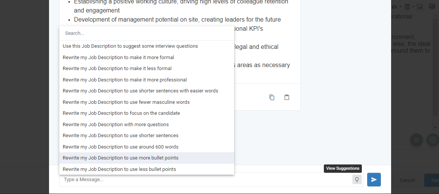The width and height of the screenshot is (439, 194).
Task: Open the dropdown arrow before table icon
Action: click(400, 7)
